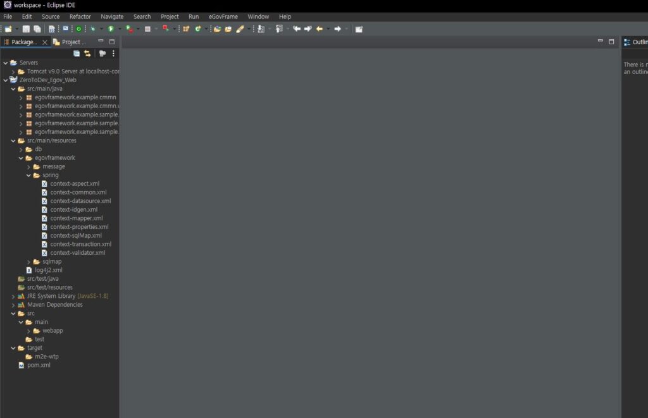Click the Pin Editor toolbar icon
The image size is (648, 418).
[x=359, y=29]
